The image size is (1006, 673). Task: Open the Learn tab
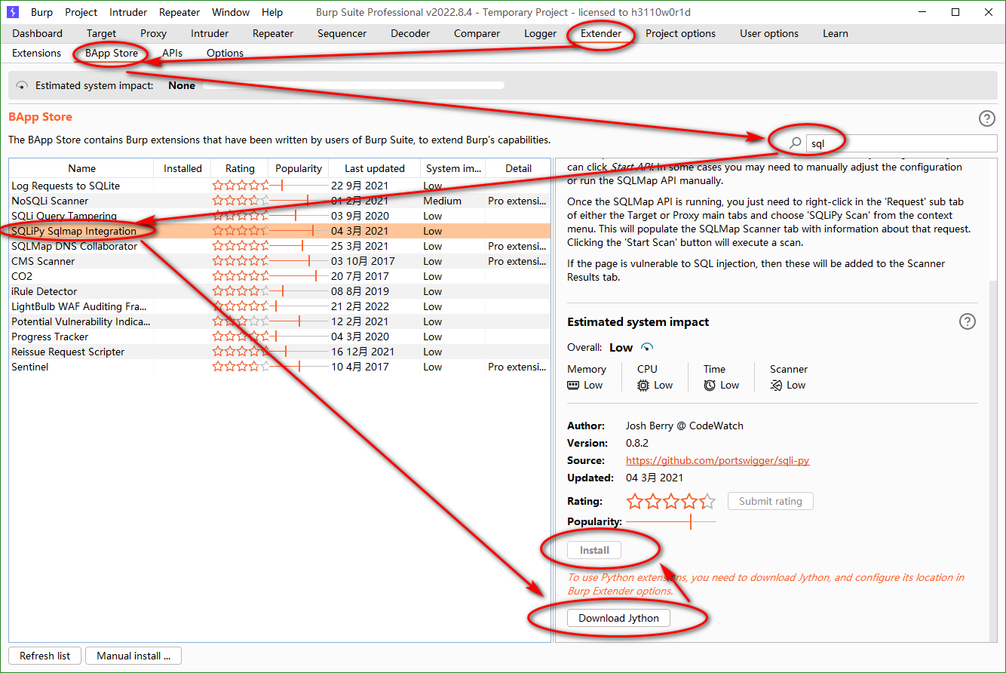[836, 33]
